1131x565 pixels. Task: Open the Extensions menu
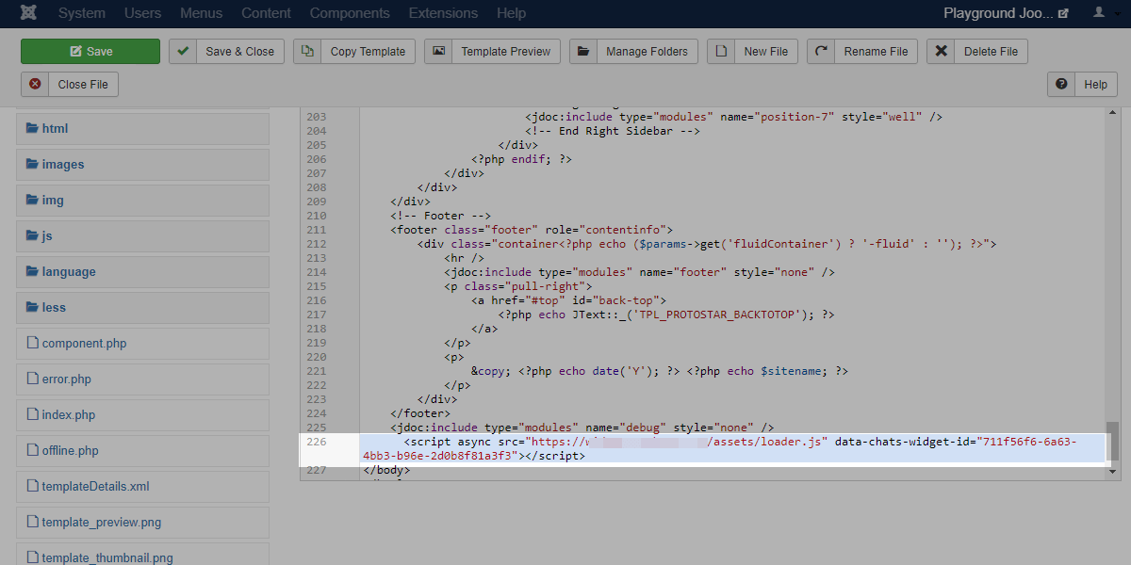click(443, 13)
